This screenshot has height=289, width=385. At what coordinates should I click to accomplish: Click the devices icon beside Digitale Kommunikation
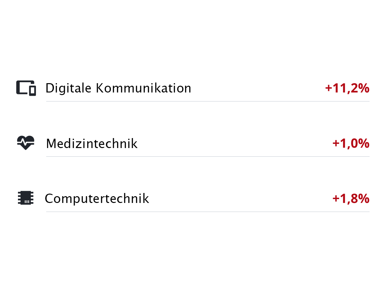click(x=26, y=88)
